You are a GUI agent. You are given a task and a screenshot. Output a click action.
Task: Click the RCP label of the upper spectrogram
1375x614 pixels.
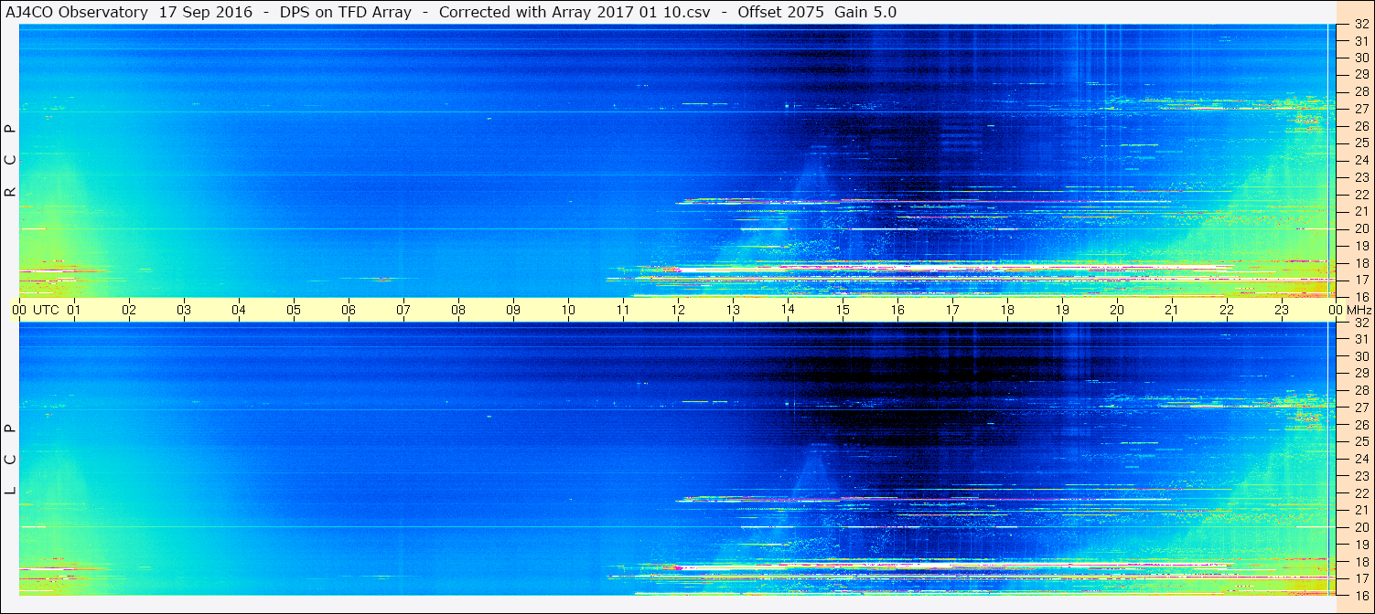tap(11, 161)
